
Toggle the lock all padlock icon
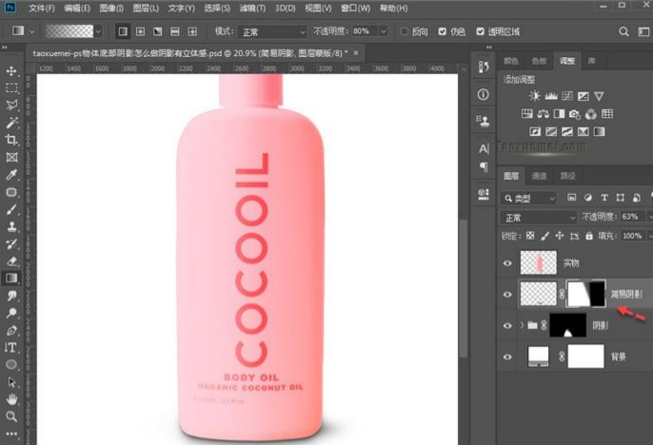click(x=589, y=236)
